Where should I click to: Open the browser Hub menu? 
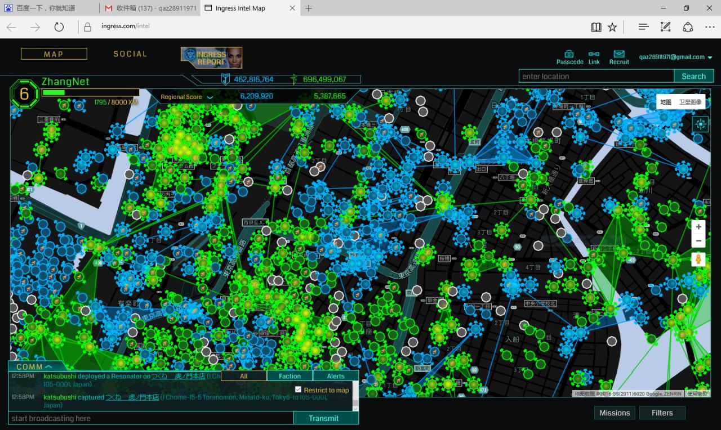[644, 27]
